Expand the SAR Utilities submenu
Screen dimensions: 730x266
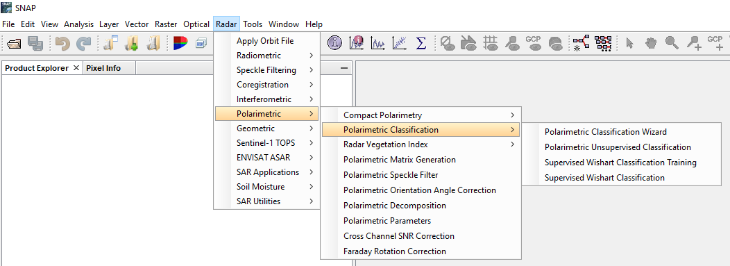266,201
